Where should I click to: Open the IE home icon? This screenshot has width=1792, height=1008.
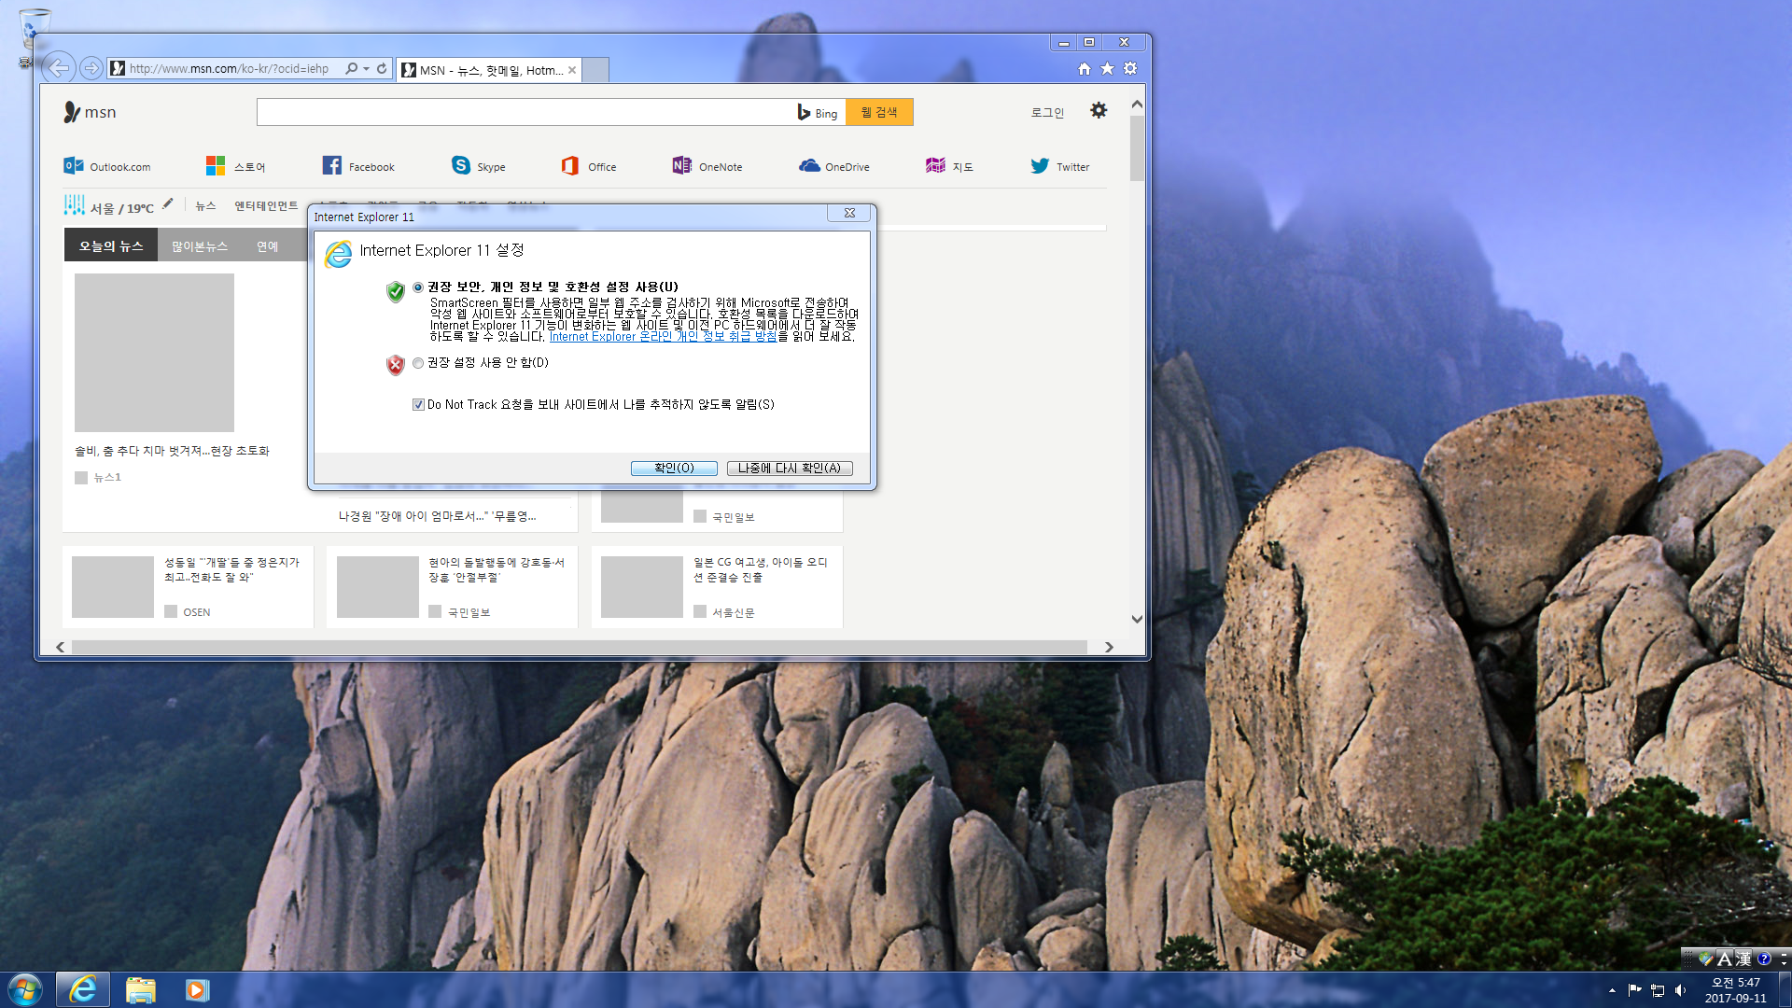pos(1084,68)
